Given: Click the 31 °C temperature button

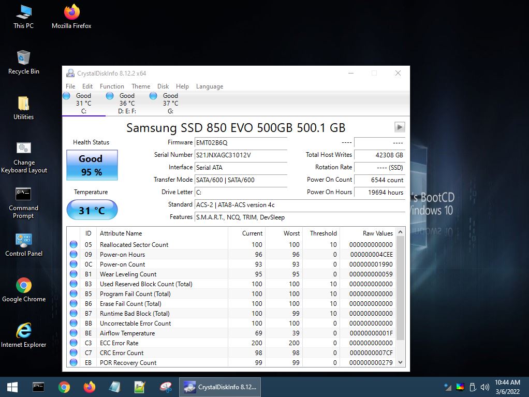Looking at the screenshot, I should [x=92, y=210].
